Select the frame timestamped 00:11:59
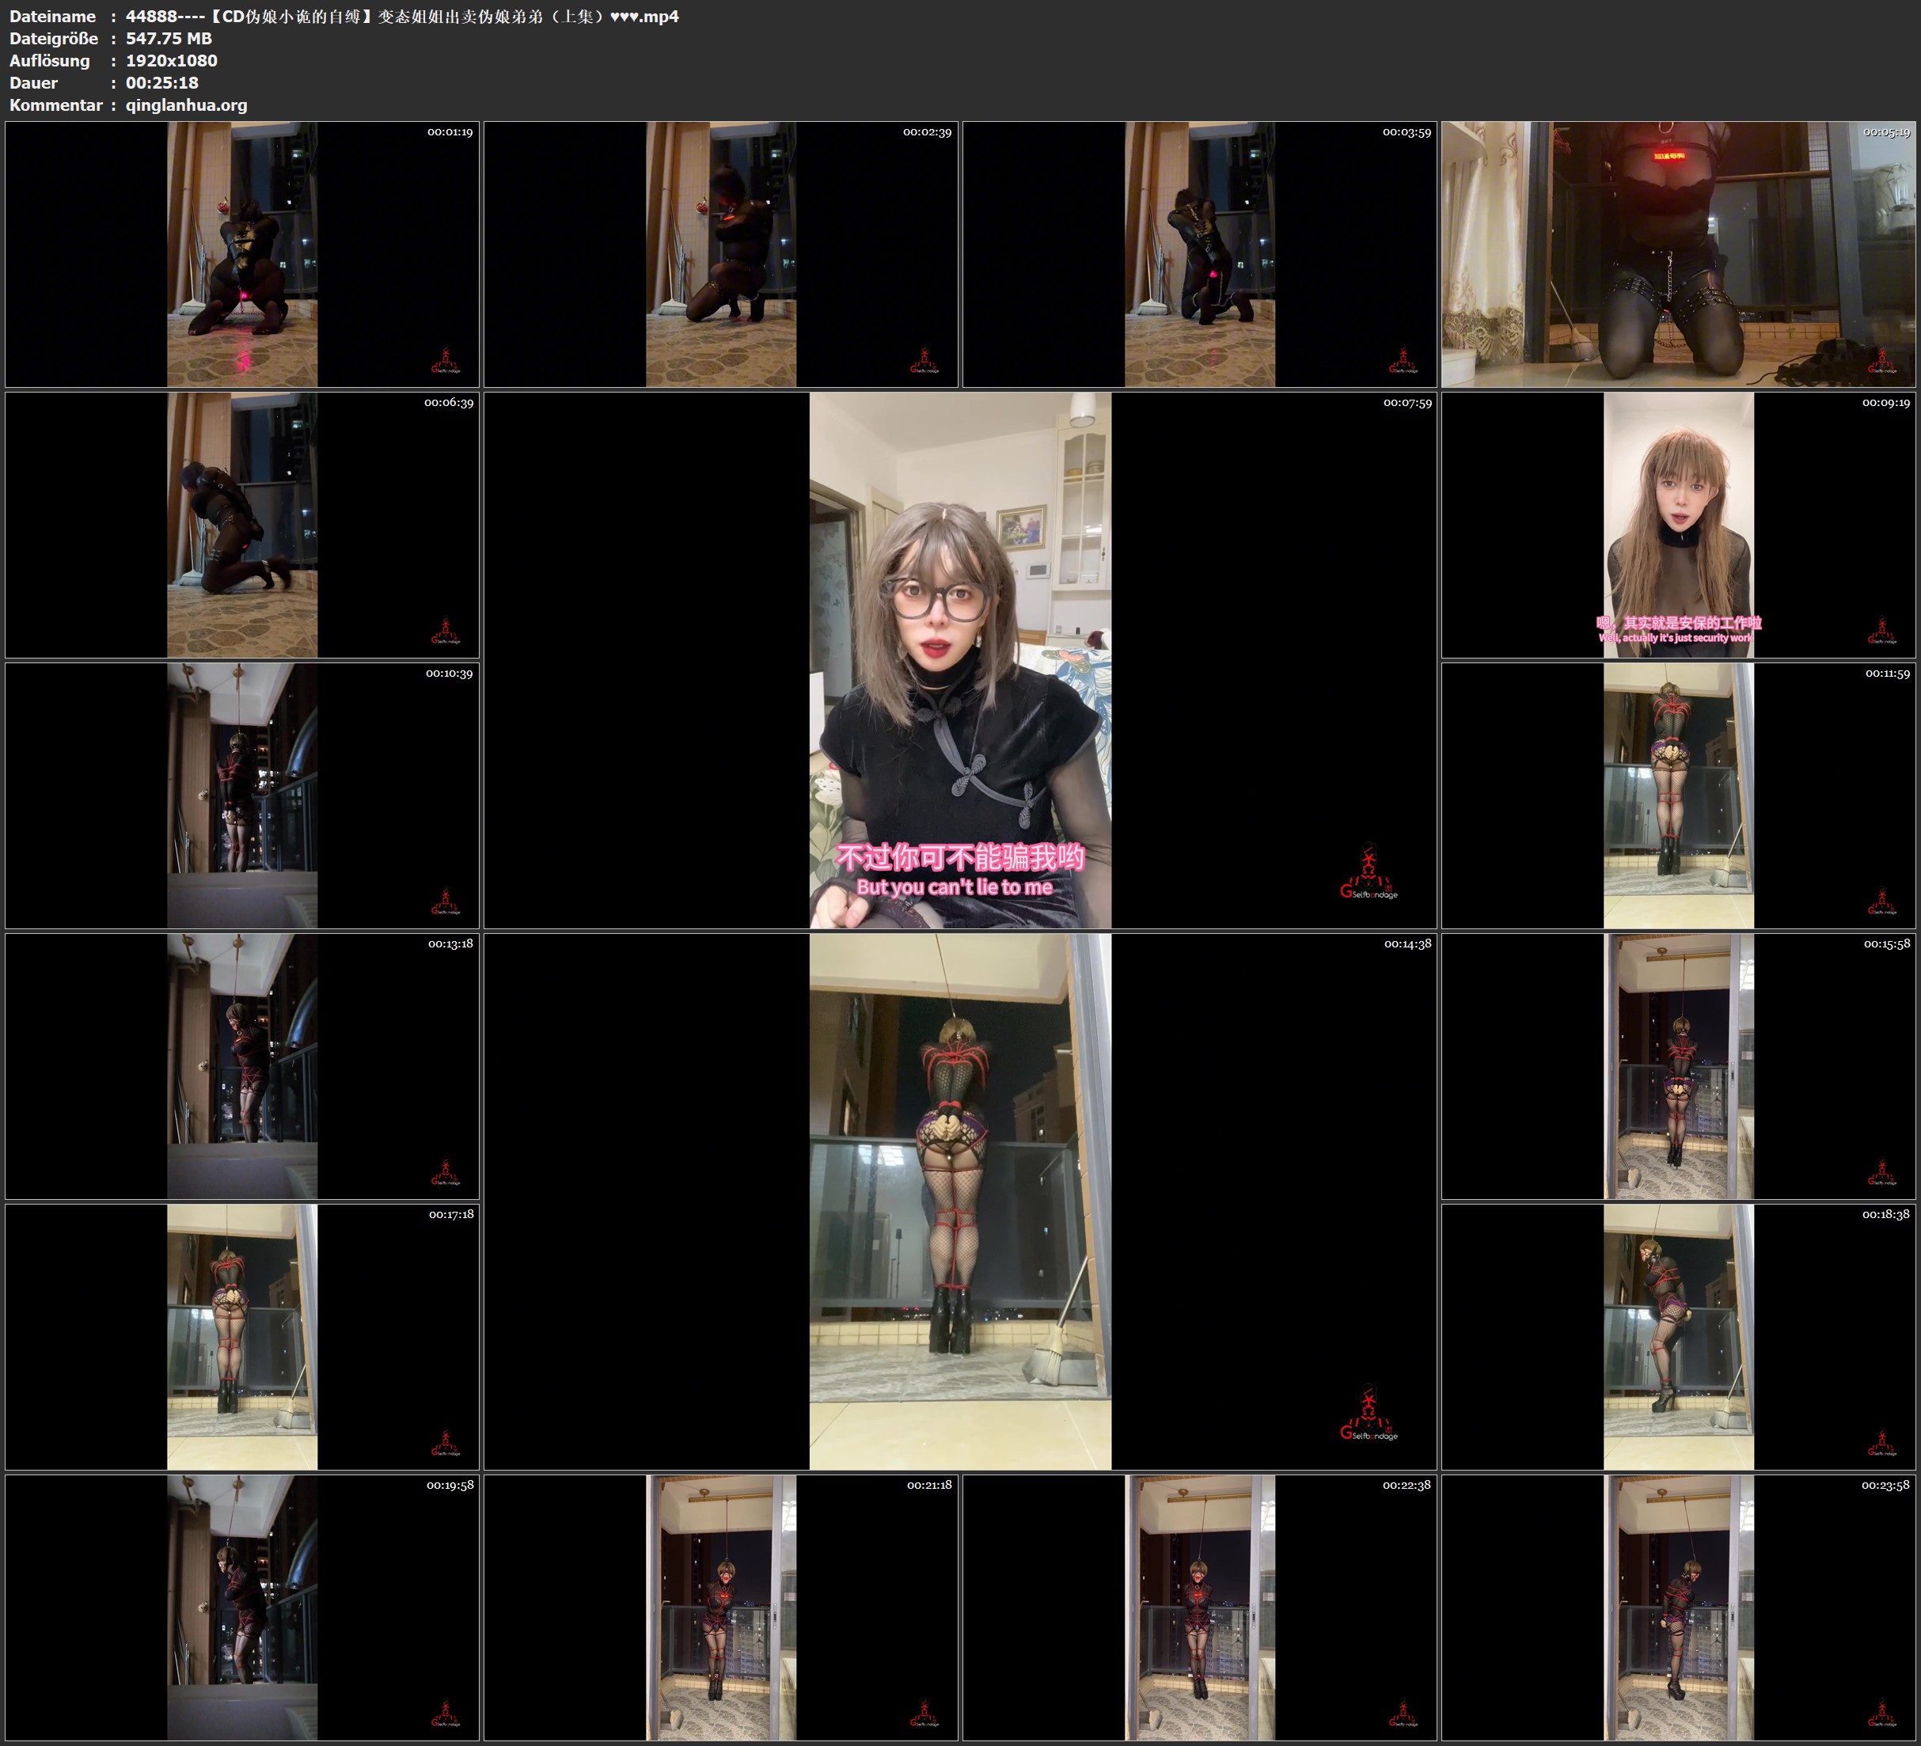Image resolution: width=1921 pixels, height=1746 pixels. (1678, 795)
